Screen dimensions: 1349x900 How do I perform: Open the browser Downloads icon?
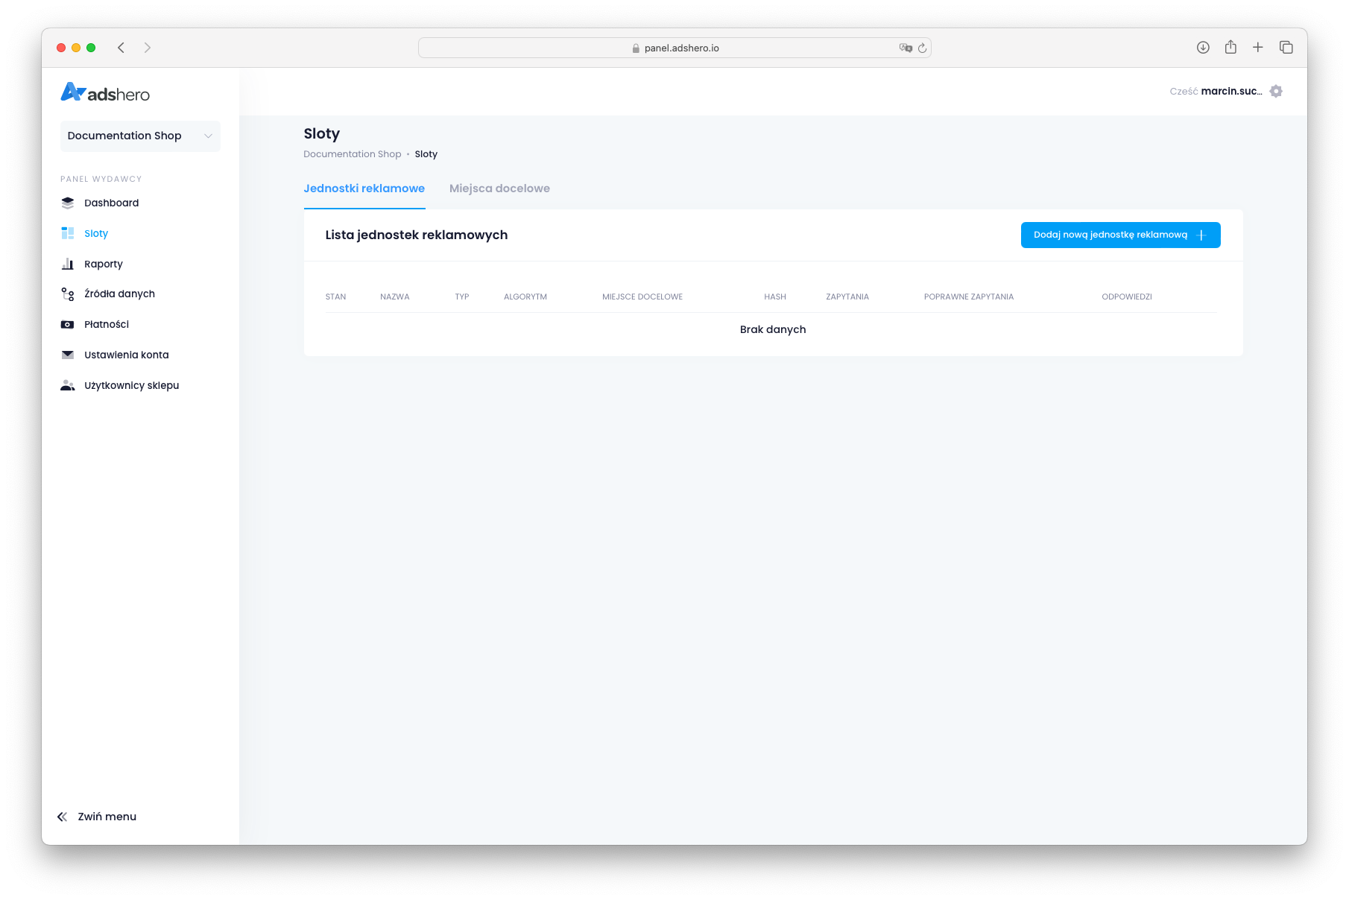1203,48
